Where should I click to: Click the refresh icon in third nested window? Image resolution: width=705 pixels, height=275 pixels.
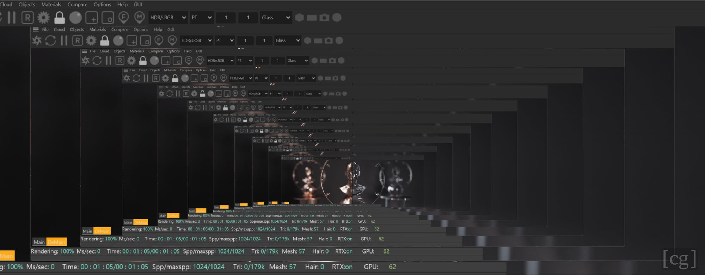97,61
